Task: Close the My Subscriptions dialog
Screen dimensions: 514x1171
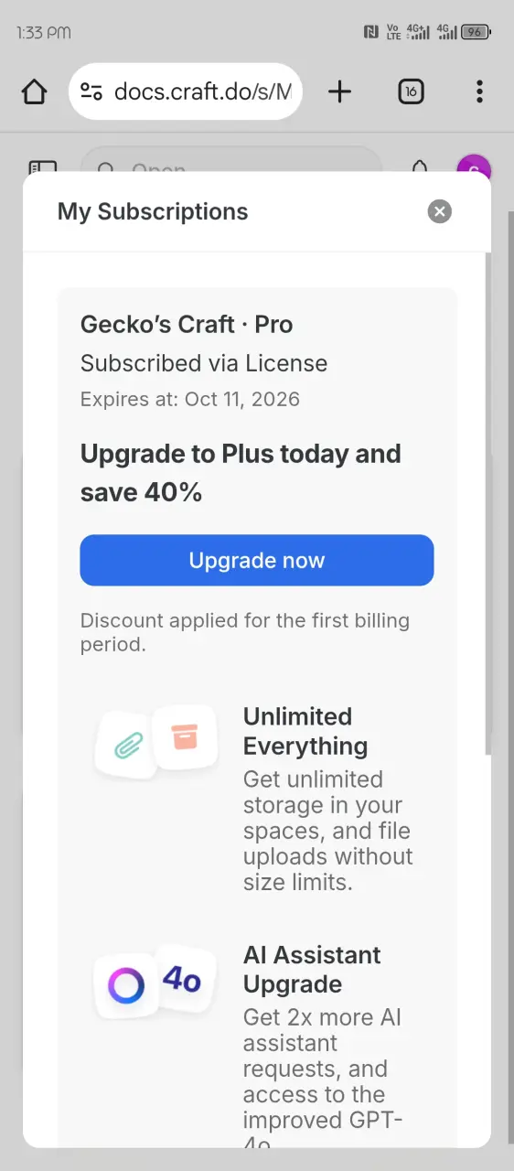Action: [x=440, y=211]
